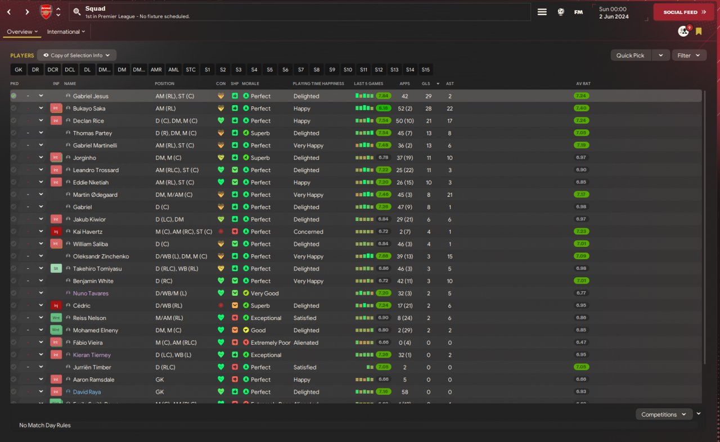Click the person icon beside David Raya
Image resolution: width=720 pixels, height=442 pixels.
click(x=68, y=392)
